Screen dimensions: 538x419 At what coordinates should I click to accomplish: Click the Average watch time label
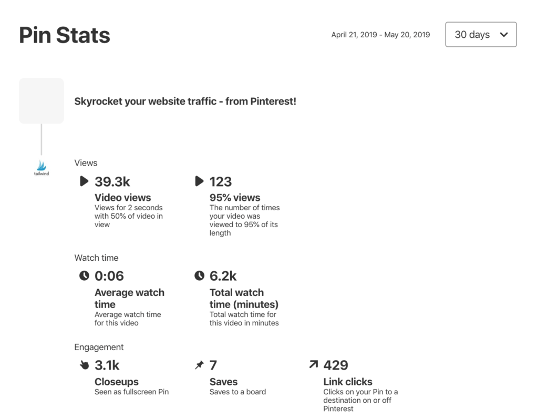tap(129, 298)
